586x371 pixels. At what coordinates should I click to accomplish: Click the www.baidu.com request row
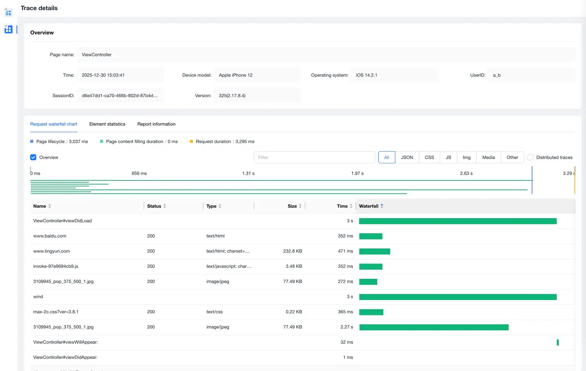pos(50,236)
